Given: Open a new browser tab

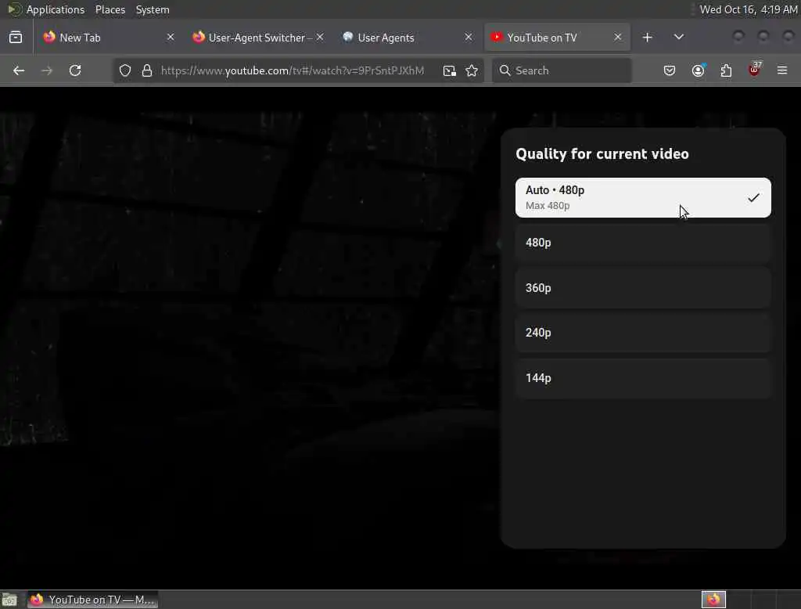Looking at the screenshot, I should [x=647, y=38].
